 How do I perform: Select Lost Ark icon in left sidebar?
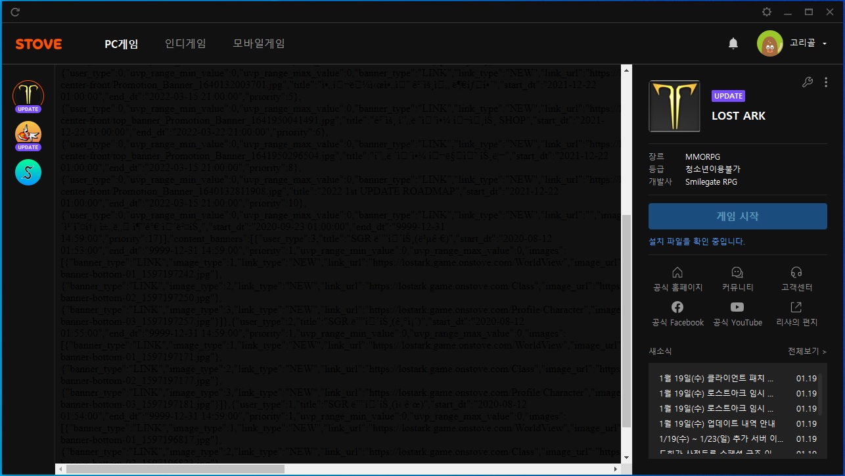pyautogui.click(x=28, y=95)
